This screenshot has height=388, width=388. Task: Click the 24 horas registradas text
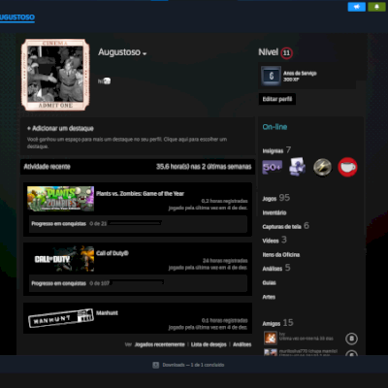[x=225, y=261]
